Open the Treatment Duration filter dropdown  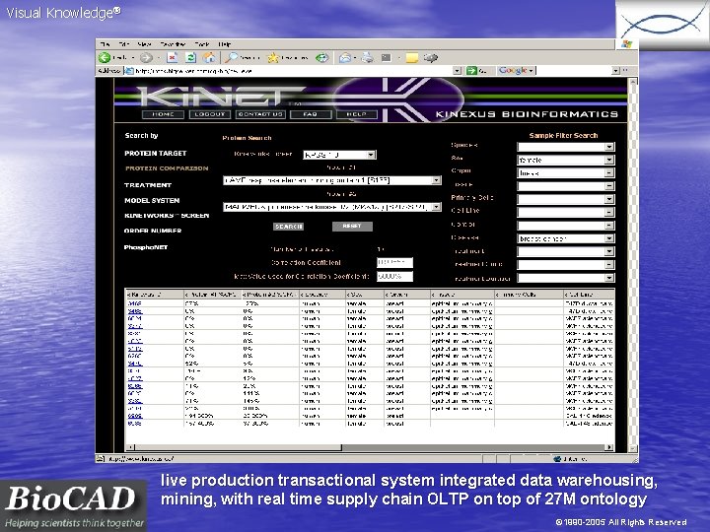(566, 278)
